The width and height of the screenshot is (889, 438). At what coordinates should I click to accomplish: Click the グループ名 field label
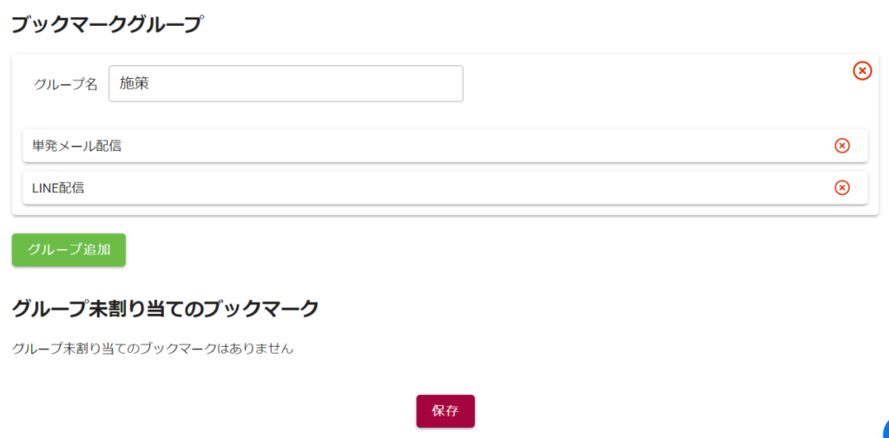click(66, 84)
